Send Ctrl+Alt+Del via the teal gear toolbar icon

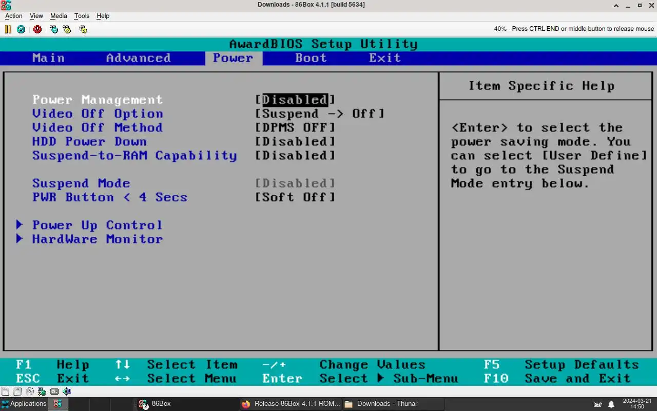click(54, 29)
